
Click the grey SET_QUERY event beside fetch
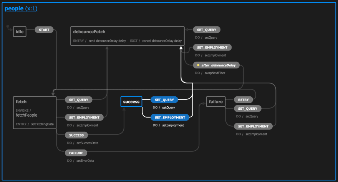(x=78, y=100)
